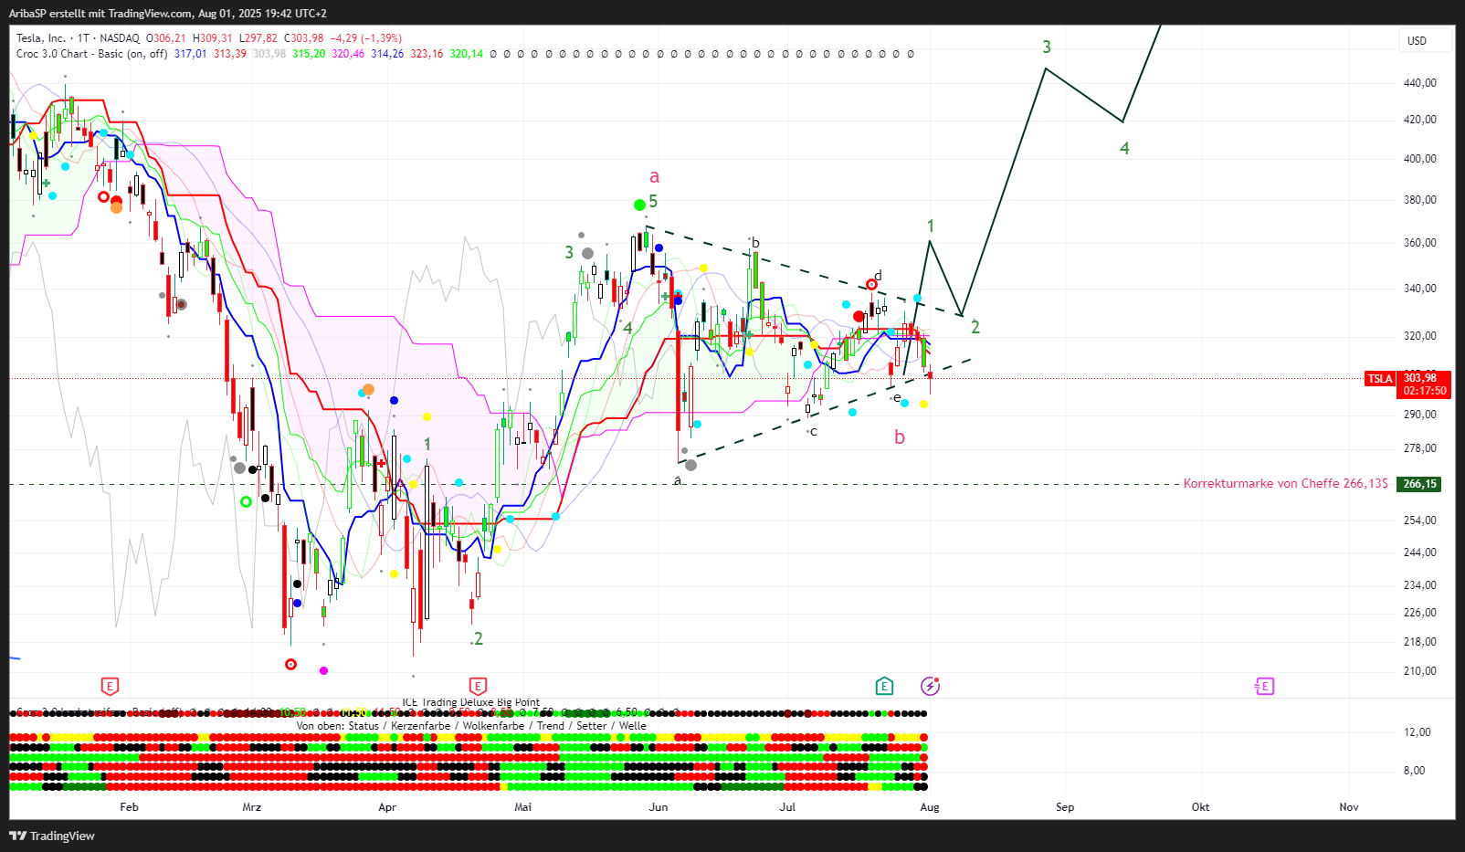Viewport: 1465px width, 852px height.
Task: Click the red TSLA price label
Action: 1379,379
